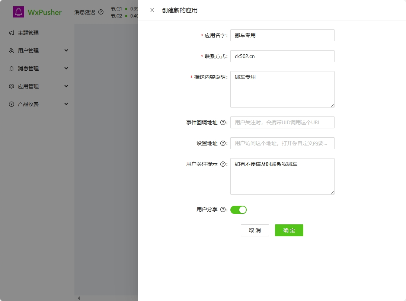Focus the 事件回调地址 input field

282,122
